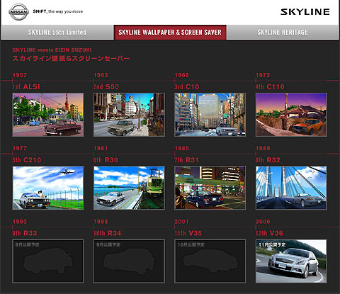Image resolution: width=340 pixels, height=294 pixels.
Task: Open the 1st ALSI wallpaper thumbnail
Action: pos(48,115)
